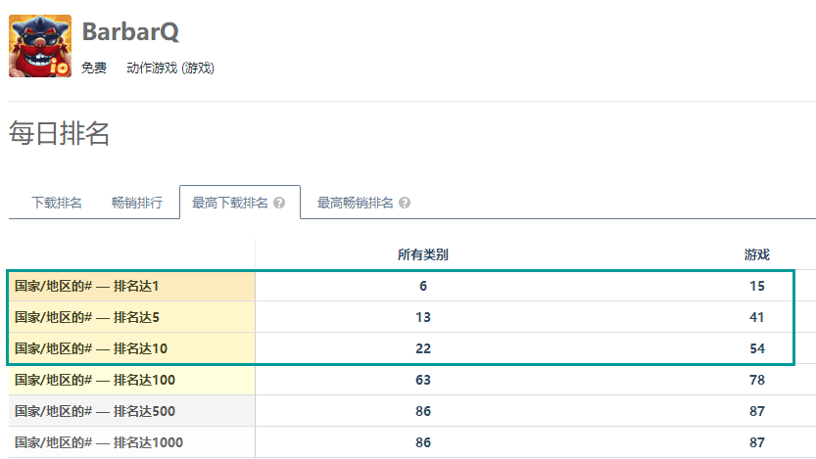Select the 排名达5 row label
Screen dimensions: 816x459
tap(86, 317)
